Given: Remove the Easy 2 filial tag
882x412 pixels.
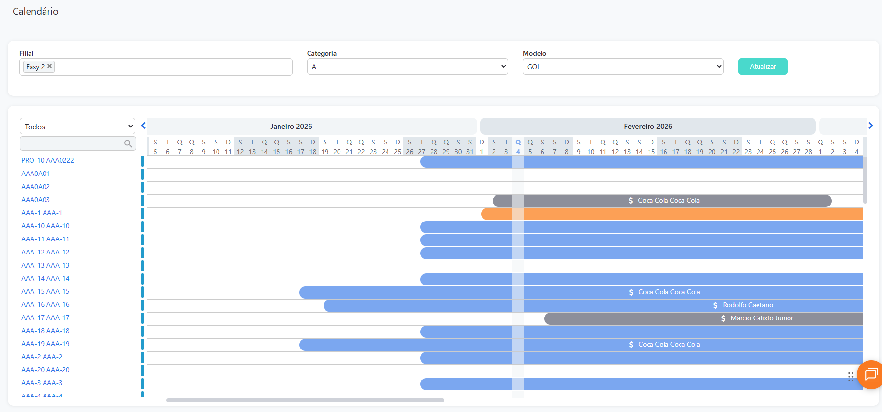Looking at the screenshot, I should tap(49, 66).
